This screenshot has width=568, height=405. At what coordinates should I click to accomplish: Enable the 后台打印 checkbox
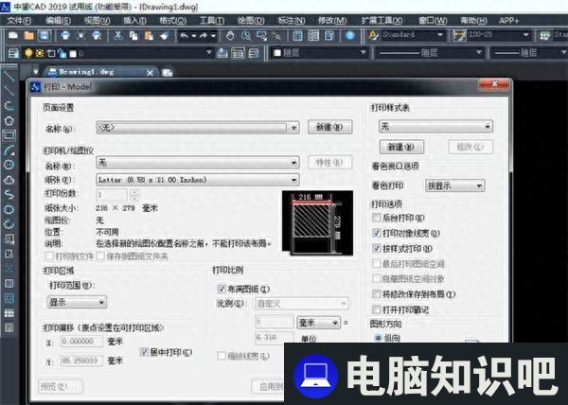point(377,218)
